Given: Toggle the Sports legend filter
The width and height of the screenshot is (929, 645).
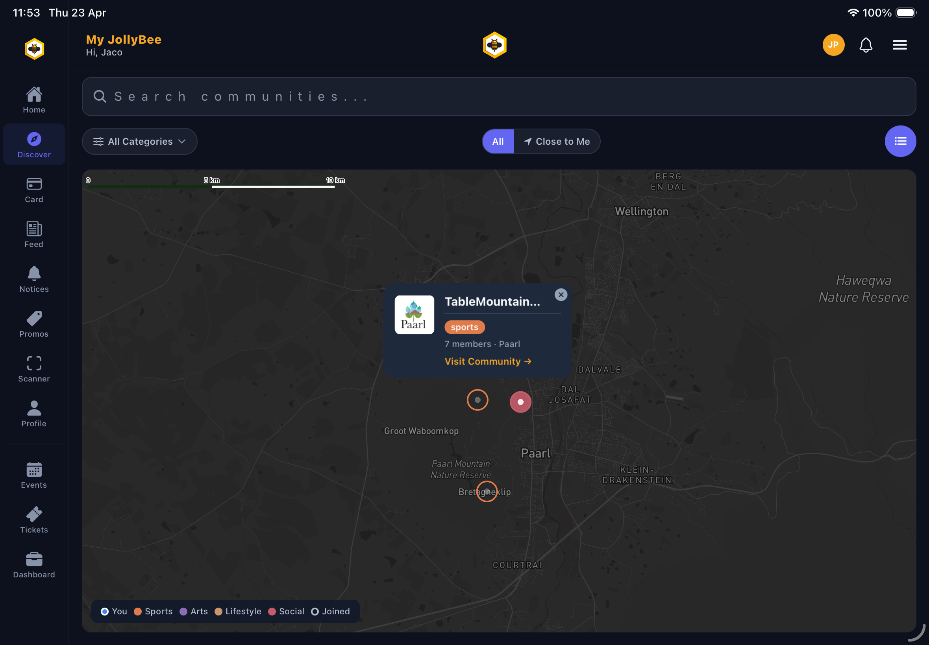Looking at the screenshot, I should (x=153, y=612).
